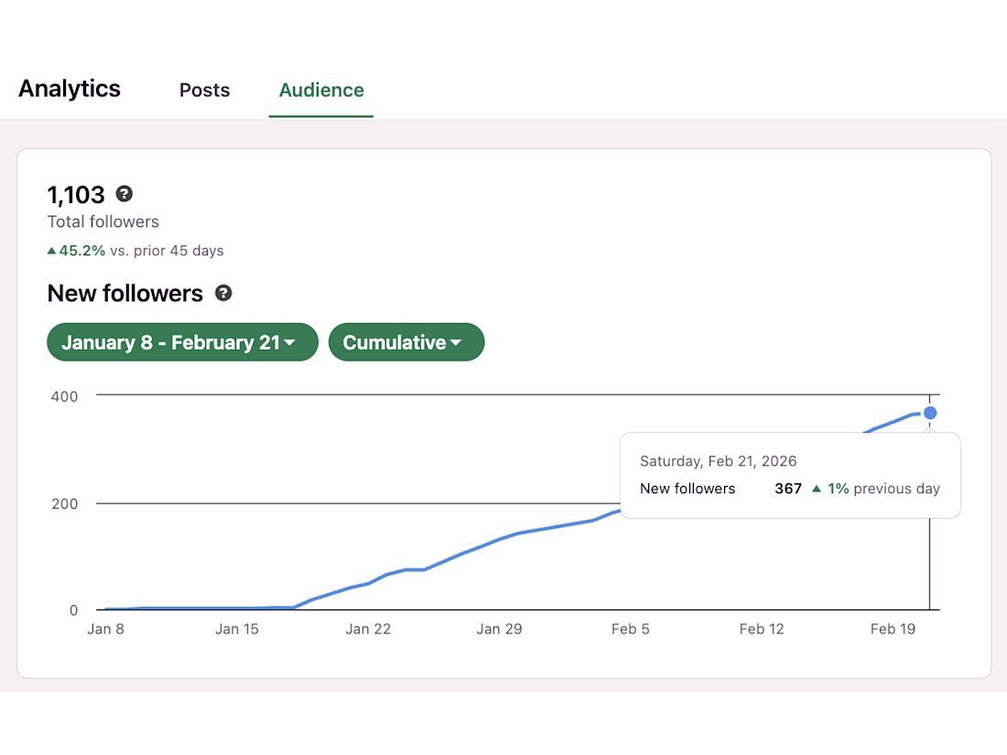Click help icon next to New followers heading
The height and width of the screenshot is (755, 1007).
(x=223, y=293)
